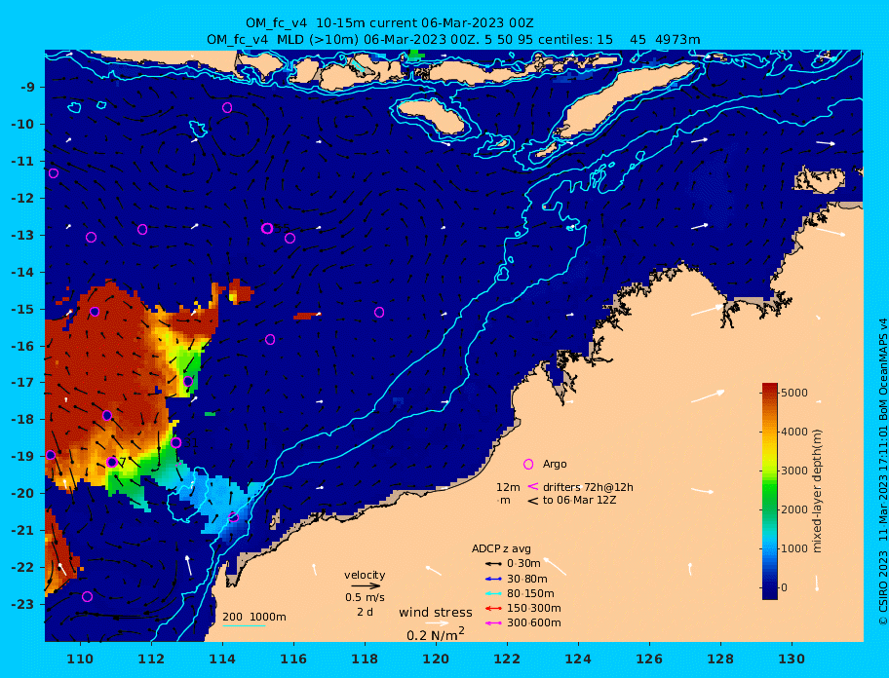Click the white wind stress scale arrow

pyautogui.click(x=437, y=623)
